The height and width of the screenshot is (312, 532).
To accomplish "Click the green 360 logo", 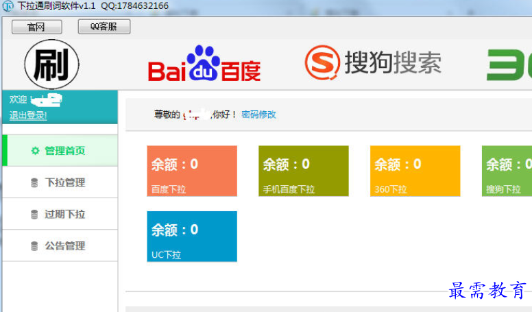I will tap(509, 64).
